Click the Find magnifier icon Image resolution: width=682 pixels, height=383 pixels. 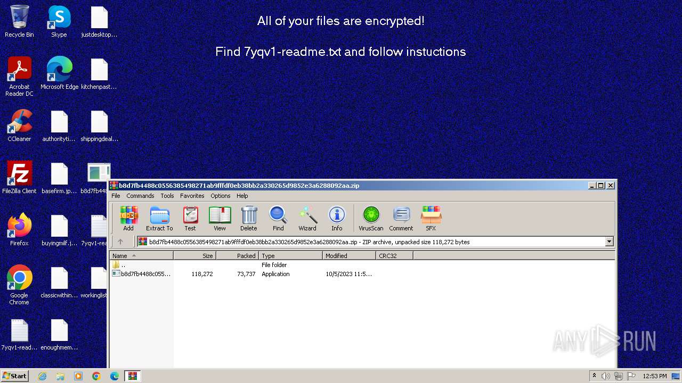point(278,219)
